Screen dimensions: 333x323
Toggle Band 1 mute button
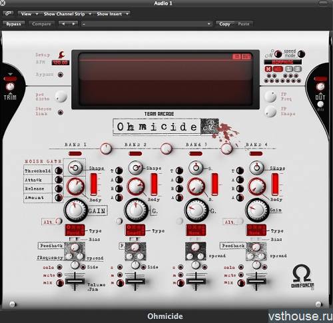click(x=59, y=275)
